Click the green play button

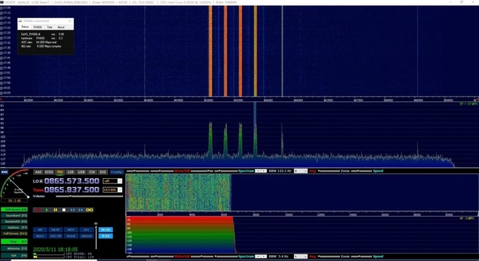pyautogui.click(x=47, y=210)
